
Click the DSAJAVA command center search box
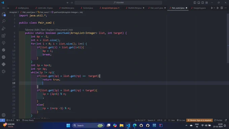click(118, 3)
